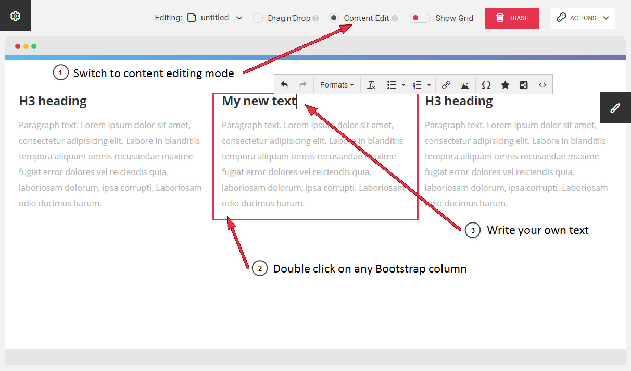Open the special character omega icon
631x371 pixels.
(486, 85)
